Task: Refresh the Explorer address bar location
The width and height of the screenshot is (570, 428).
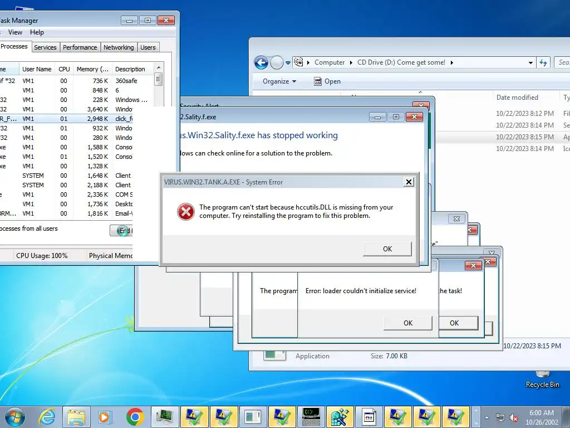Action: coord(543,62)
